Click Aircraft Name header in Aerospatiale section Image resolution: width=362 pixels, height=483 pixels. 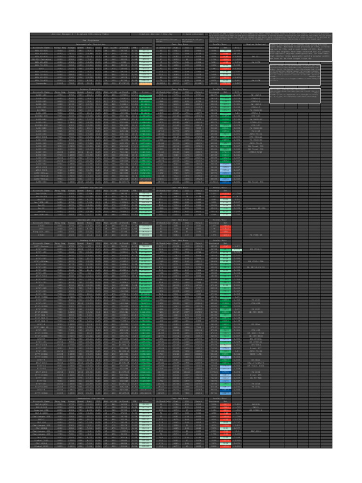point(41,48)
